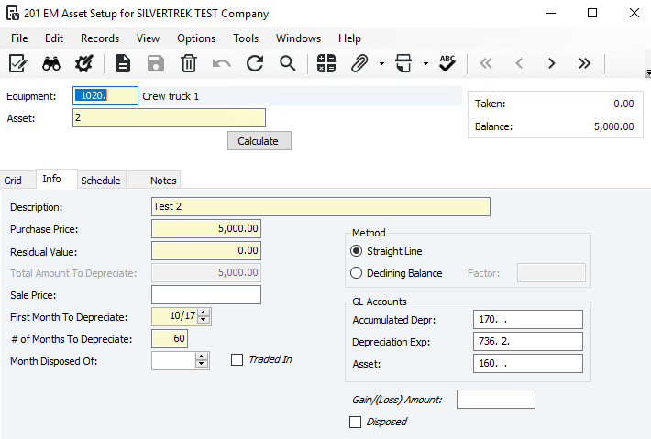Click the Taken value 0.00
Viewport: 651px width, 439px height.
(x=623, y=104)
